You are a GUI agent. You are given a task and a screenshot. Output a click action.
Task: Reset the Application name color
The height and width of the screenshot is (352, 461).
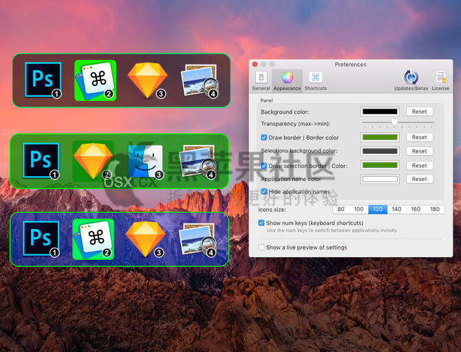click(419, 179)
